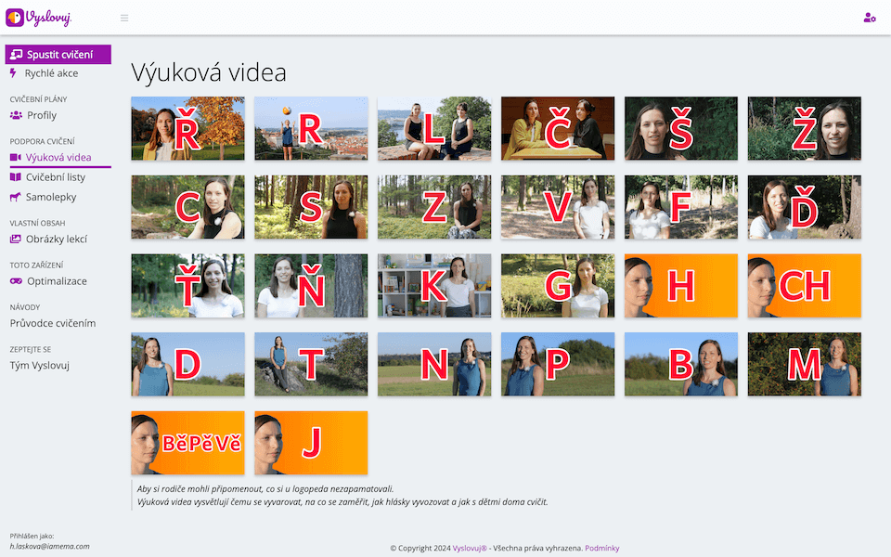Play the CH letter video
The width and height of the screenshot is (891, 557).
(x=805, y=286)
